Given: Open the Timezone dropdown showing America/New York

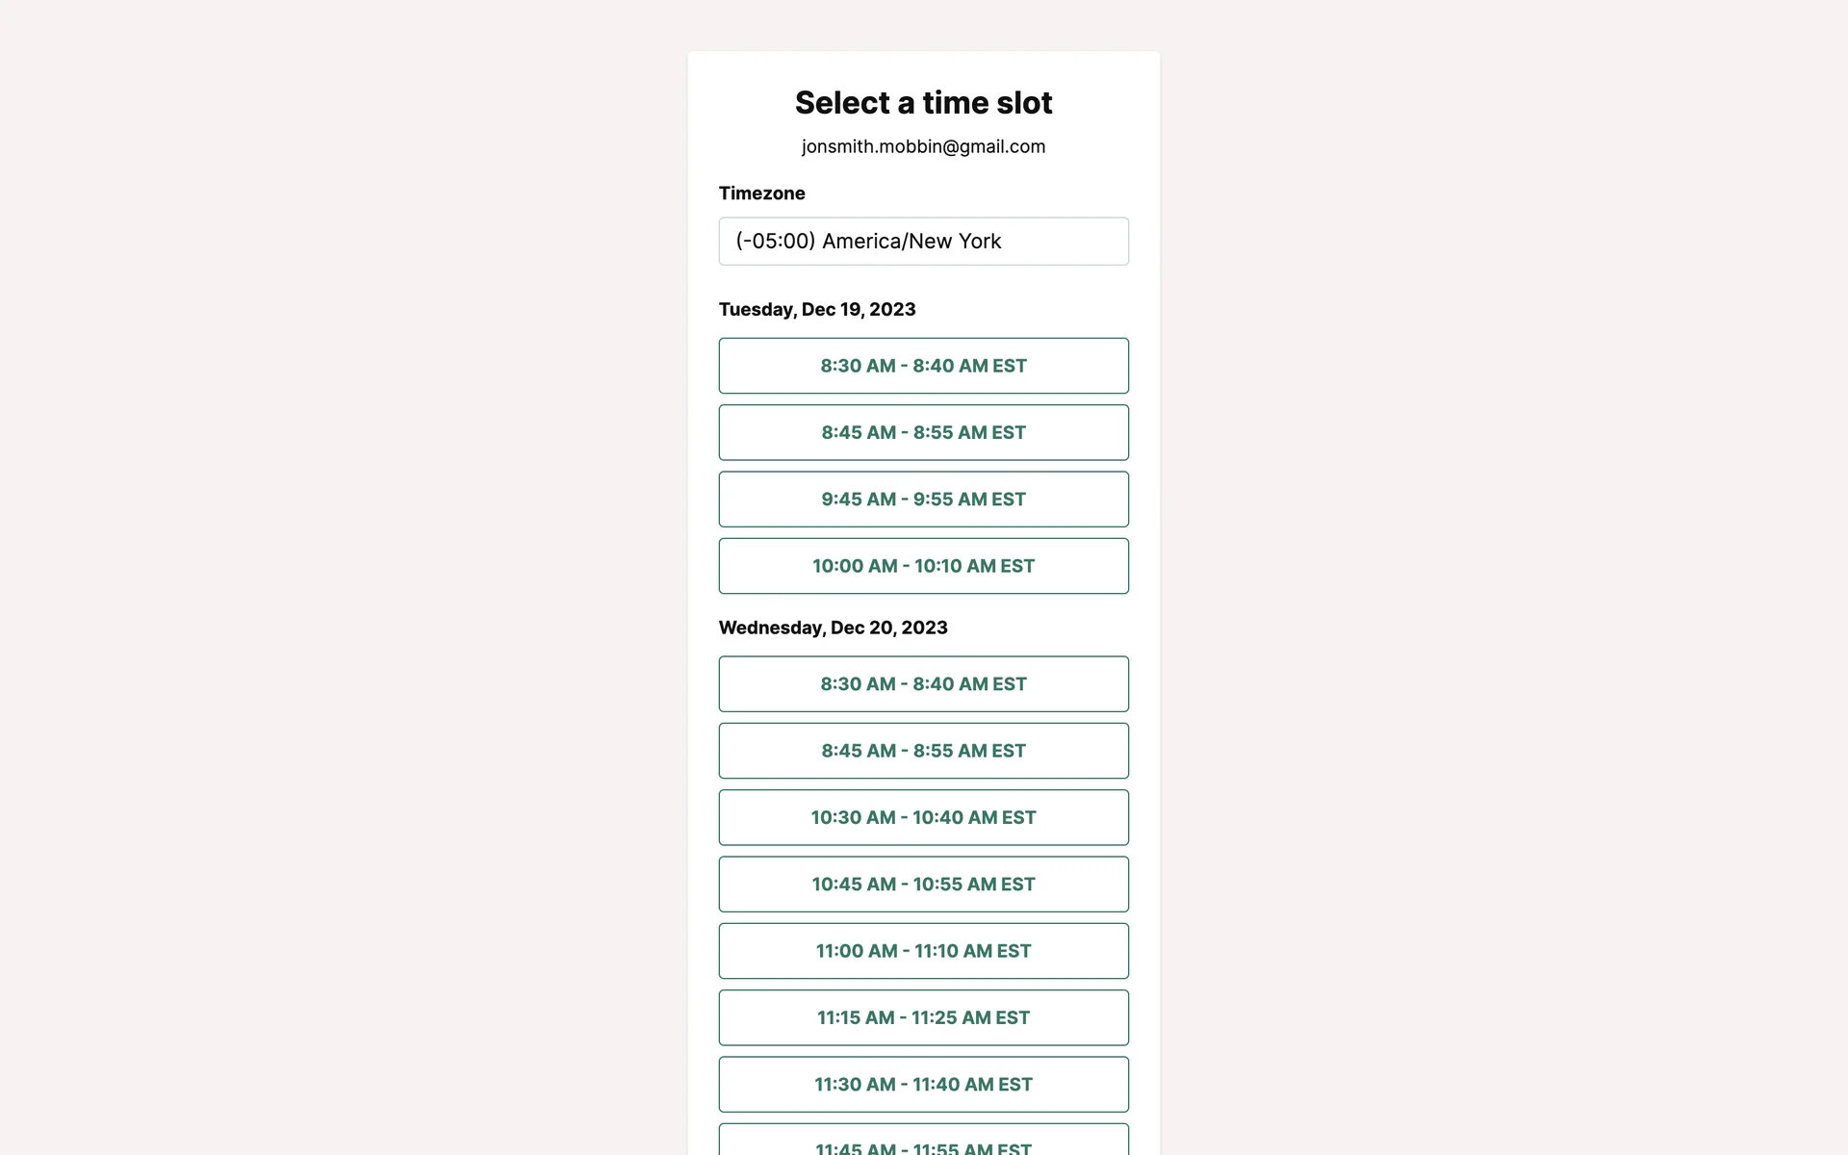Looking at the screenshot, I should click(x=923, y=242).
